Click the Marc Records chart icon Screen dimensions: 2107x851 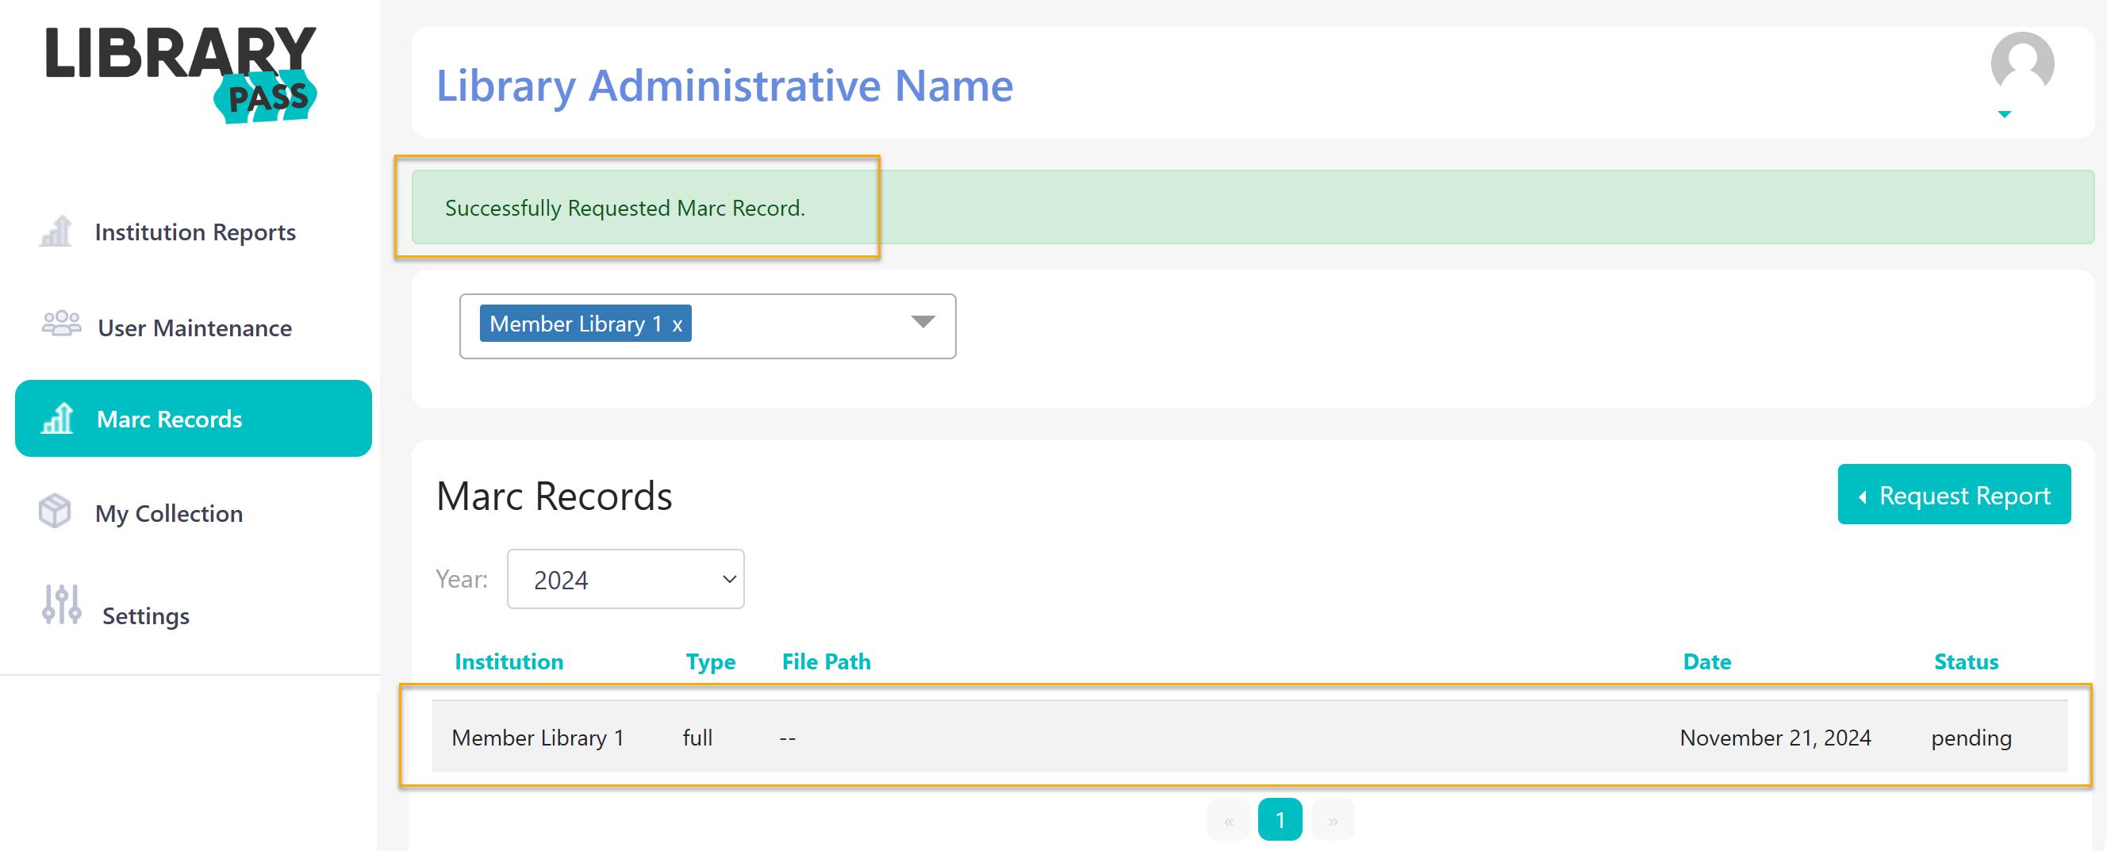coord(57,419)
